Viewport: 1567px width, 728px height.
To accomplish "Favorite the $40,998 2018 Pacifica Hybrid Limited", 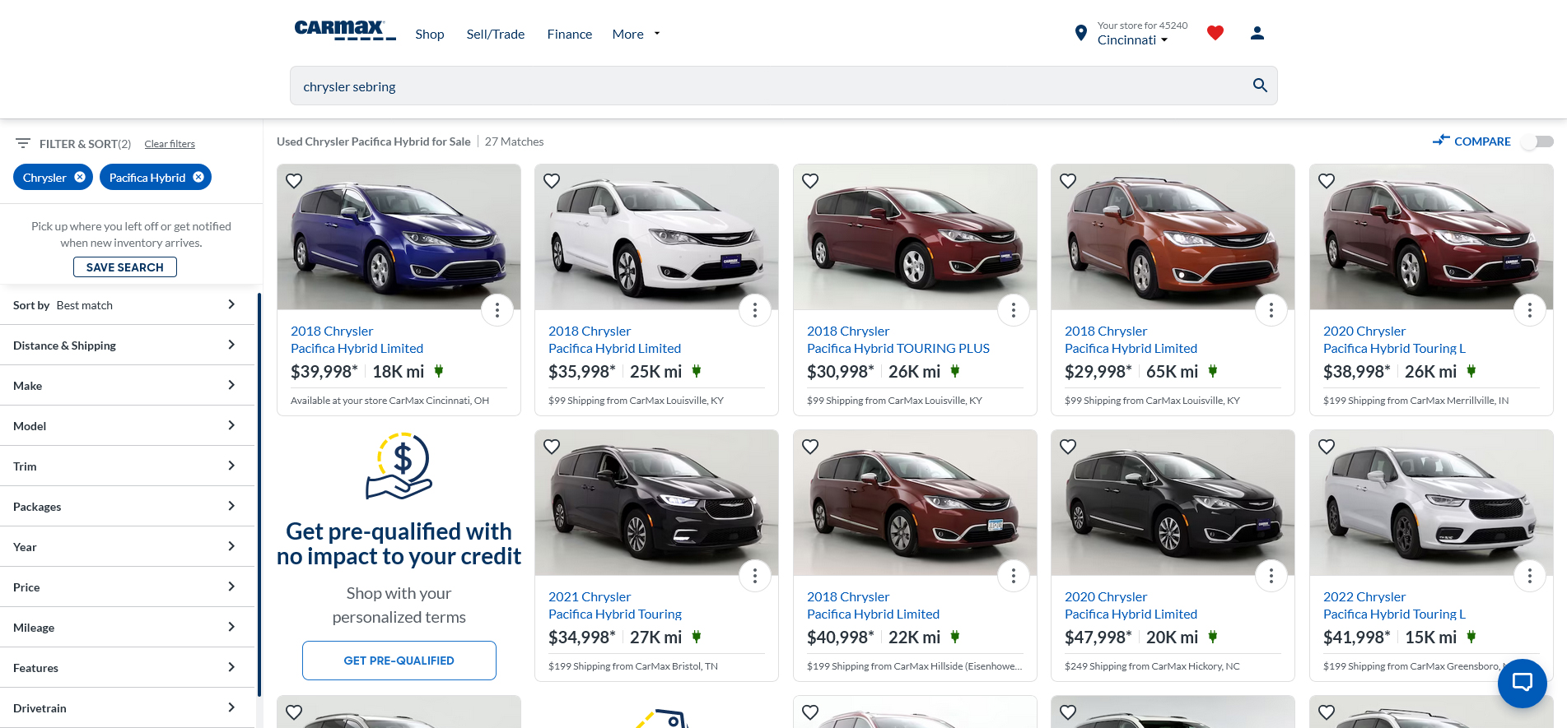I will click(x=810, y=447).
